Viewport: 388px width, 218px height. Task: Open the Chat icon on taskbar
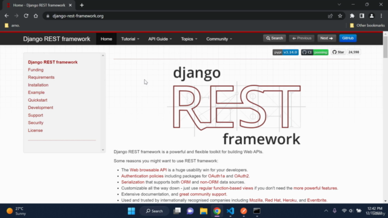click(x=190, y=211)
